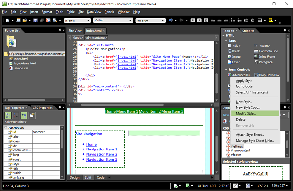Click the Navigation Item 2 link

click(x=102, y=154)
